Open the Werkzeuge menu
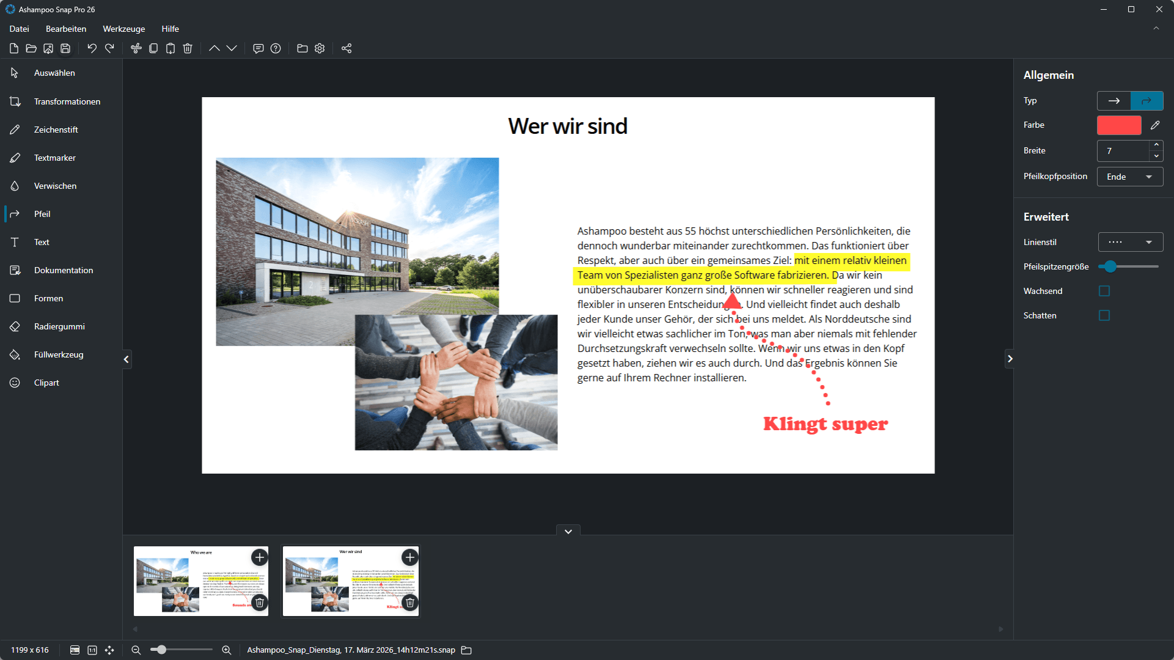This screenshot has height=660, width=1174. pos(123,29)
